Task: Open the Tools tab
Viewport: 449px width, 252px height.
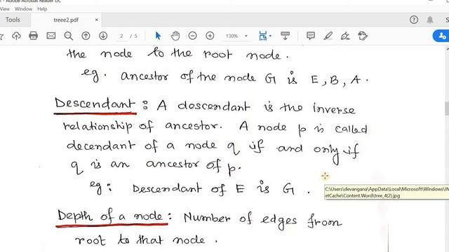Action: pos(13,20)
